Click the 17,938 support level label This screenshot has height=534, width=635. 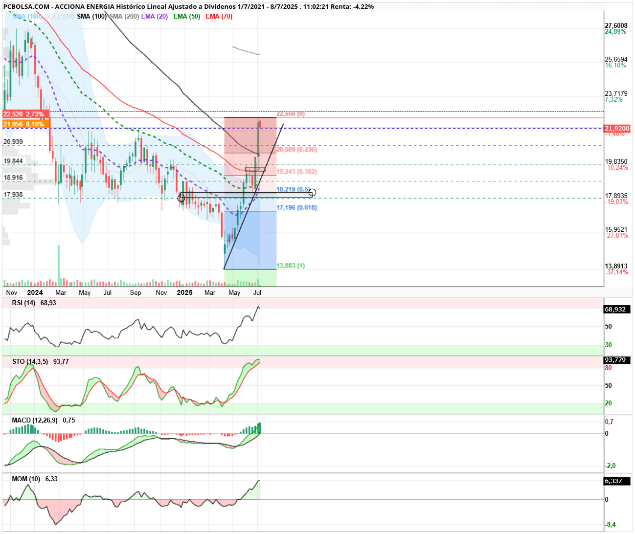[x=13, y=195]
